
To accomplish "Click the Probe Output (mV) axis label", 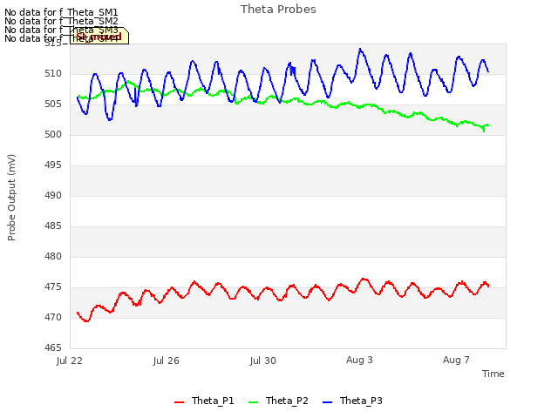I will [11, 198].
